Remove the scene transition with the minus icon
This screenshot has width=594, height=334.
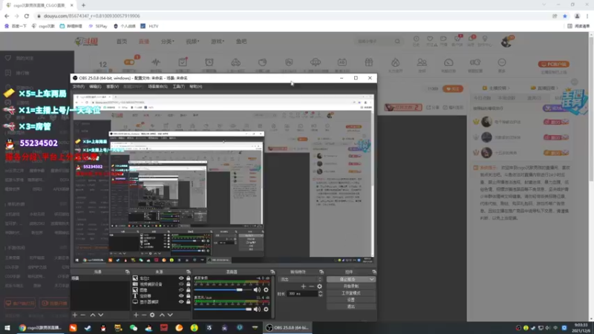coord(311,286)
